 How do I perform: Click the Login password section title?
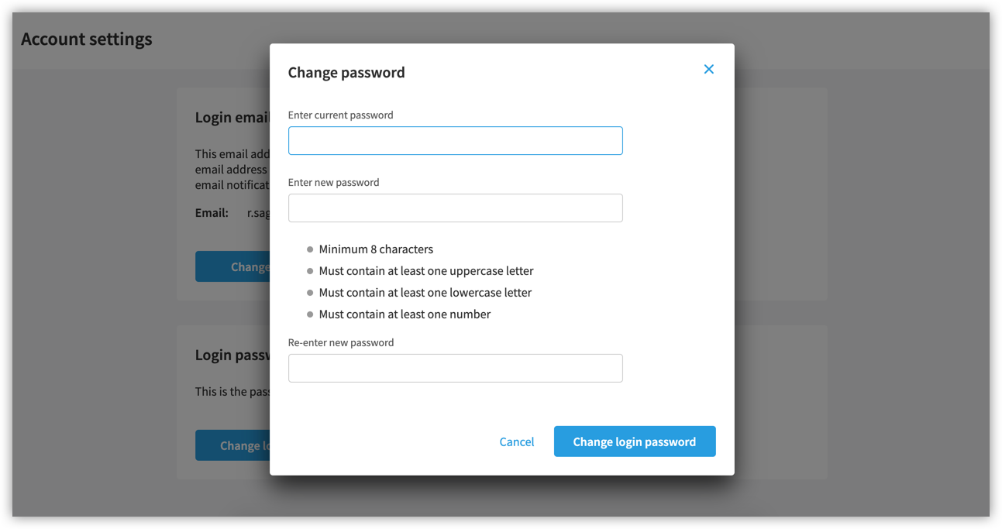click(x=232, y=354)
